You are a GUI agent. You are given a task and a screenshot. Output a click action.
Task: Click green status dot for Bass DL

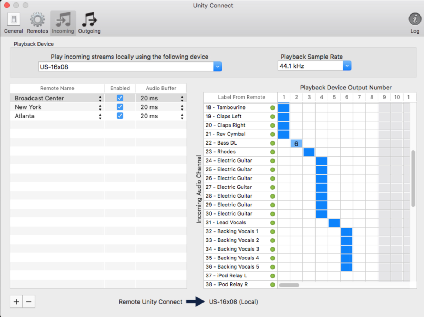[272, 143]
